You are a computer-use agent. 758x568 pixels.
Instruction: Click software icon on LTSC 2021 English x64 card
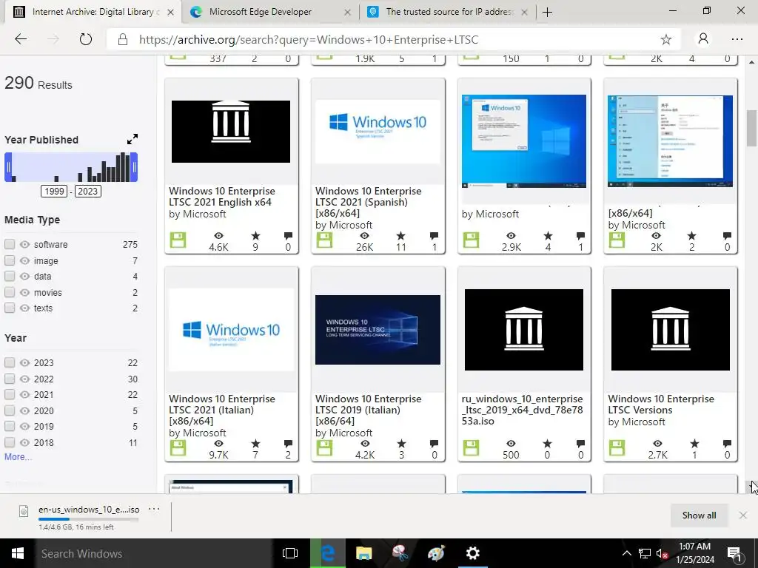pos(178,240)
